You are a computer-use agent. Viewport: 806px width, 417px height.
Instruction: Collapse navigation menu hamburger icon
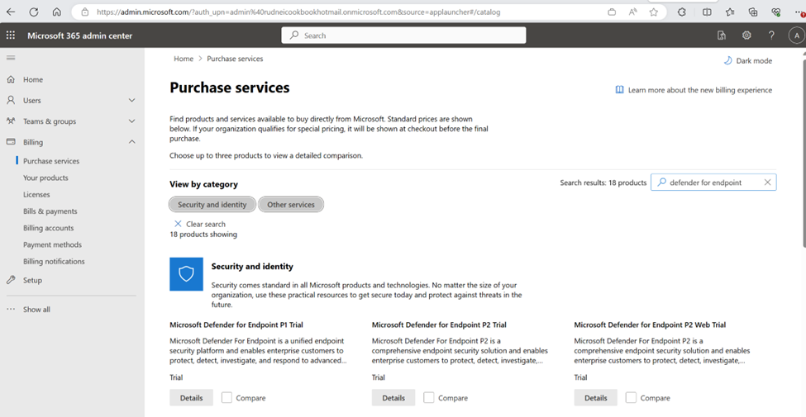point(10,58)
